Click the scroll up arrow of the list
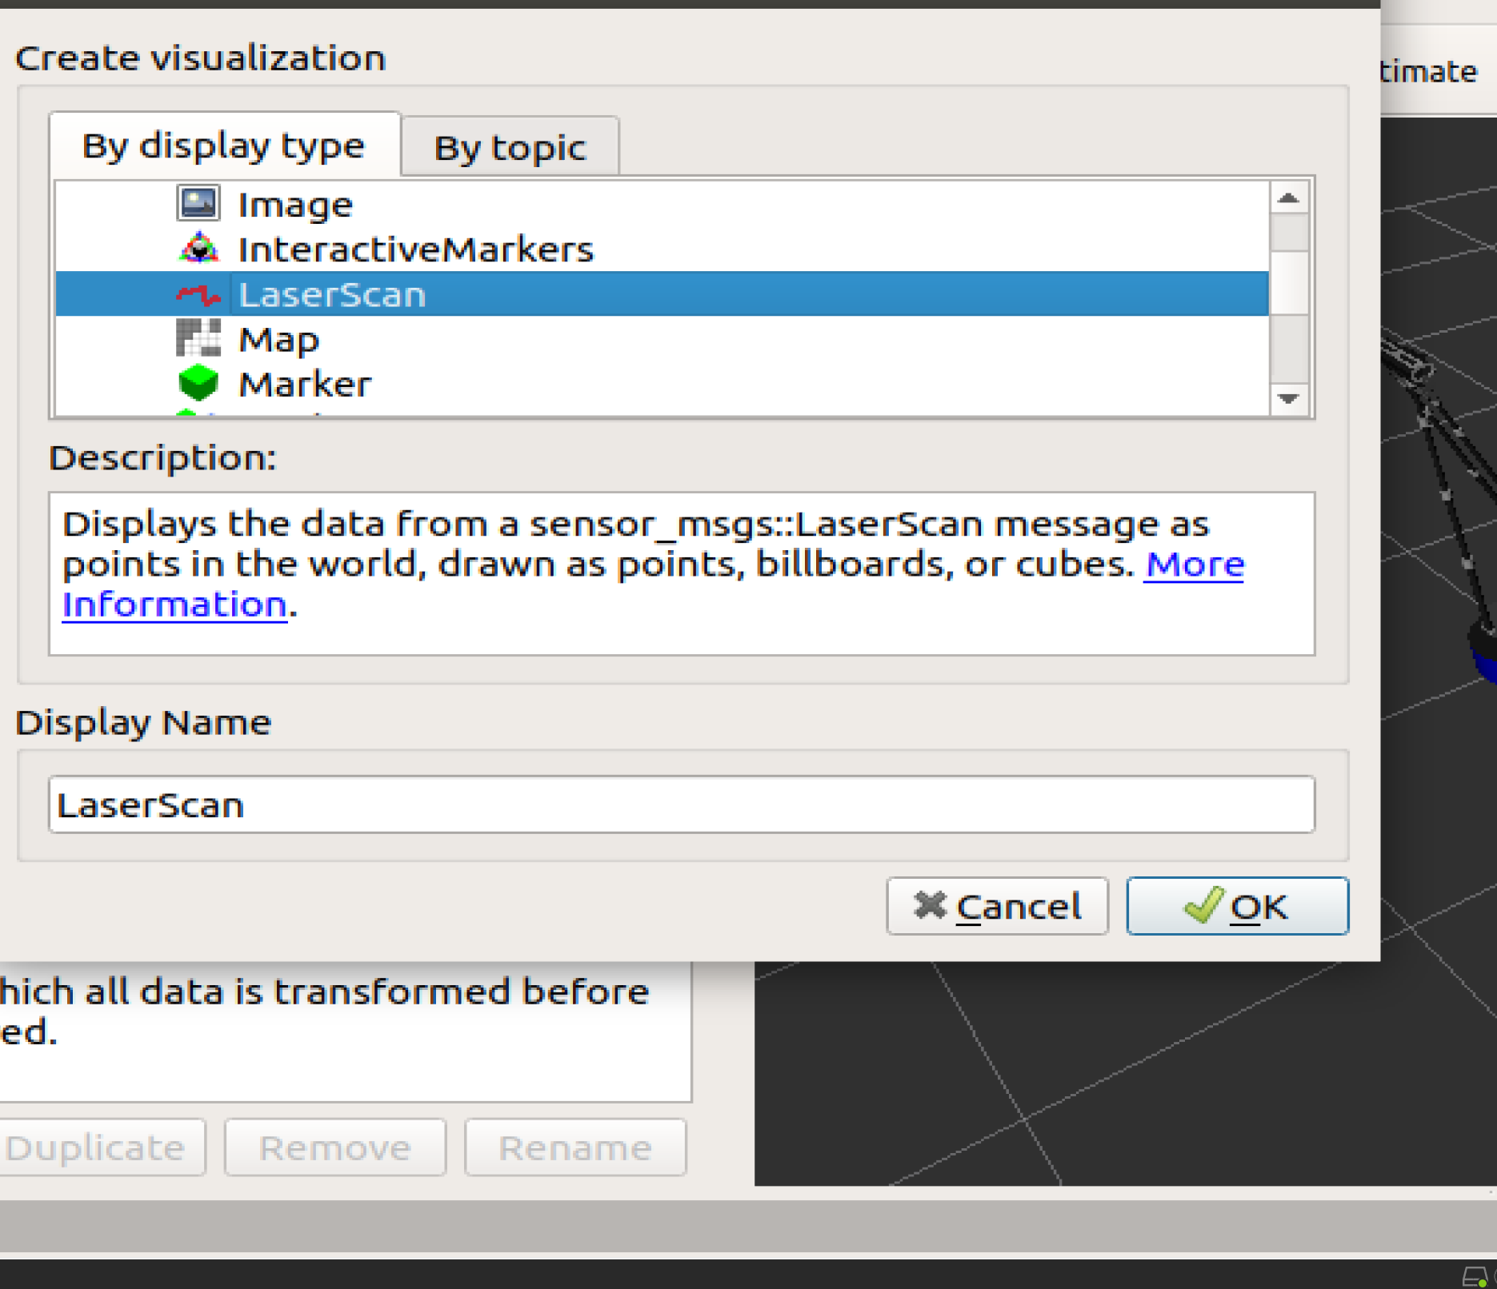1497x1289 pixels. 1288,198
